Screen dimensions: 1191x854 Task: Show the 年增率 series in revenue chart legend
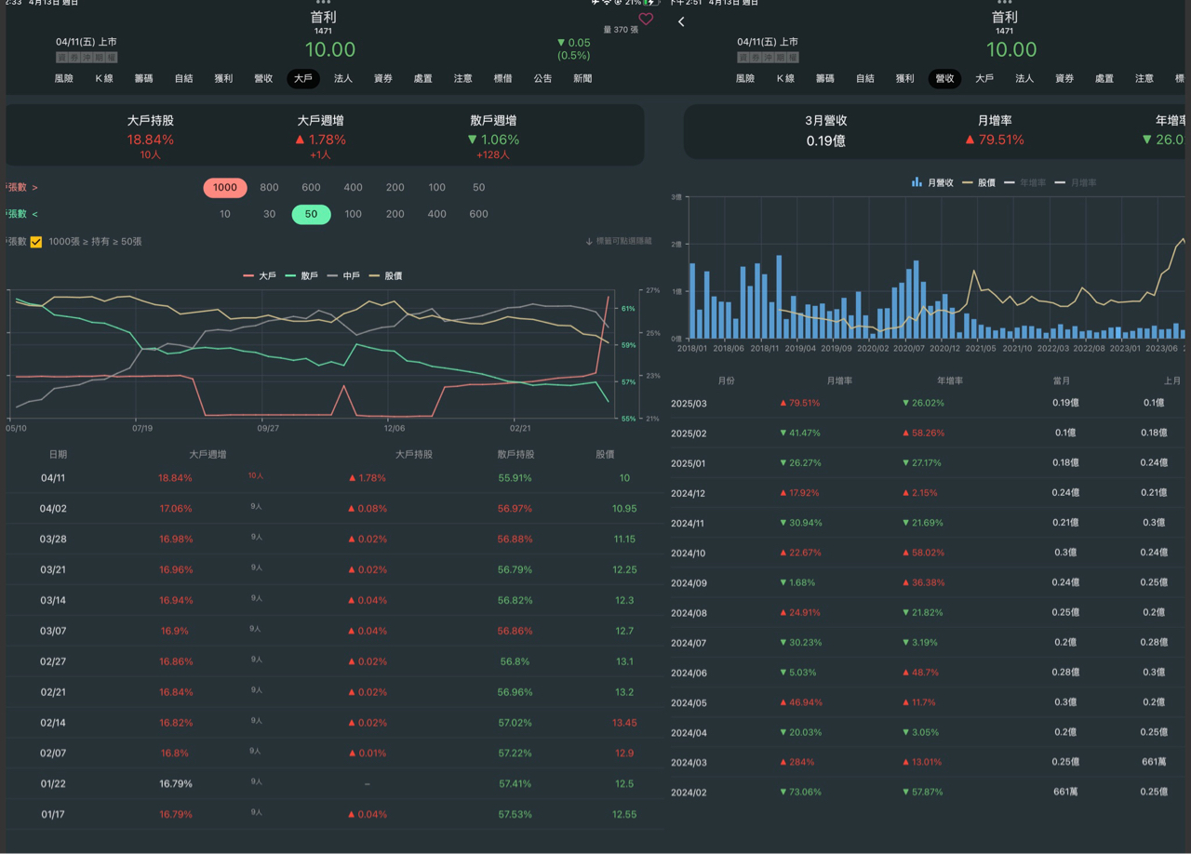1024,182
